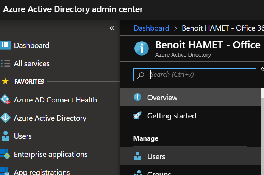Select Overview in the blade menu
Image resolution: width=264 pixels, height=175 pixels.
point(162,98)
